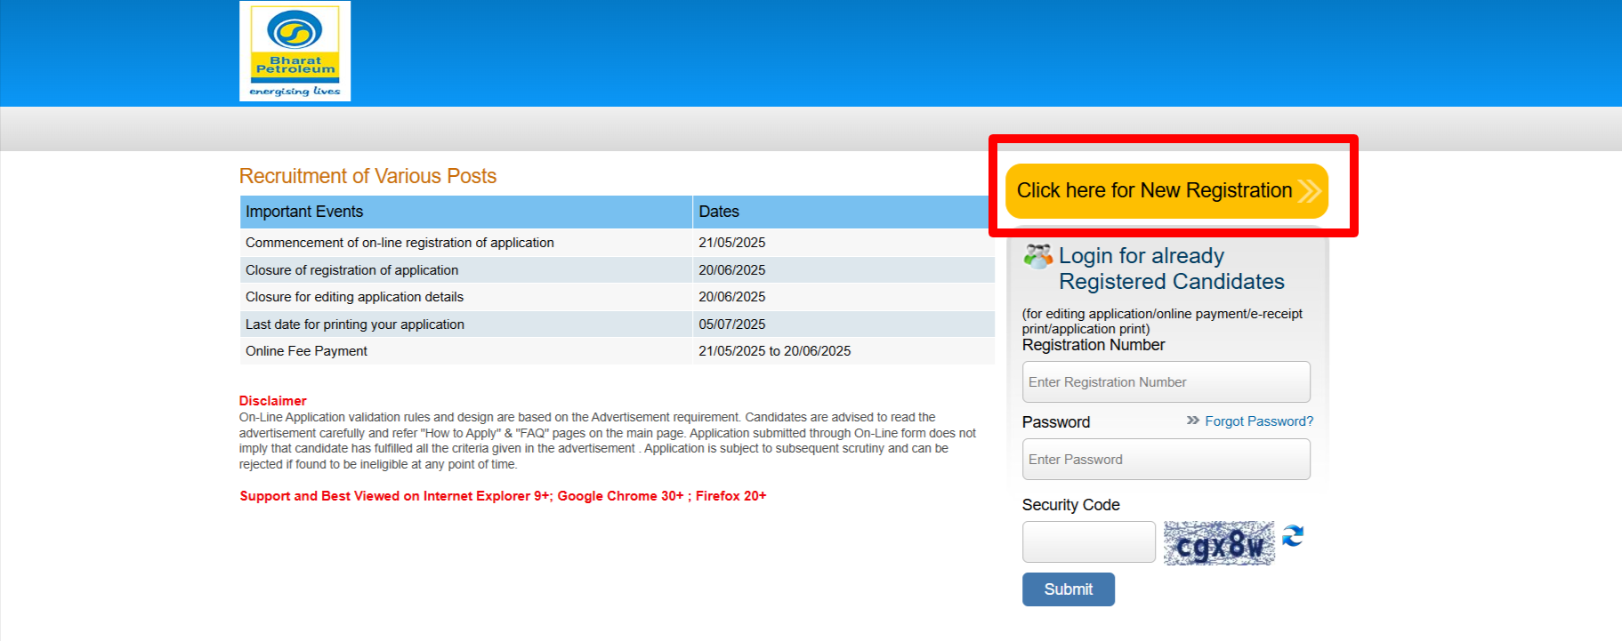Click the red Disclaimer heading
The height and width of the screenshot is (641, 1622).
[x=272, y=401]
